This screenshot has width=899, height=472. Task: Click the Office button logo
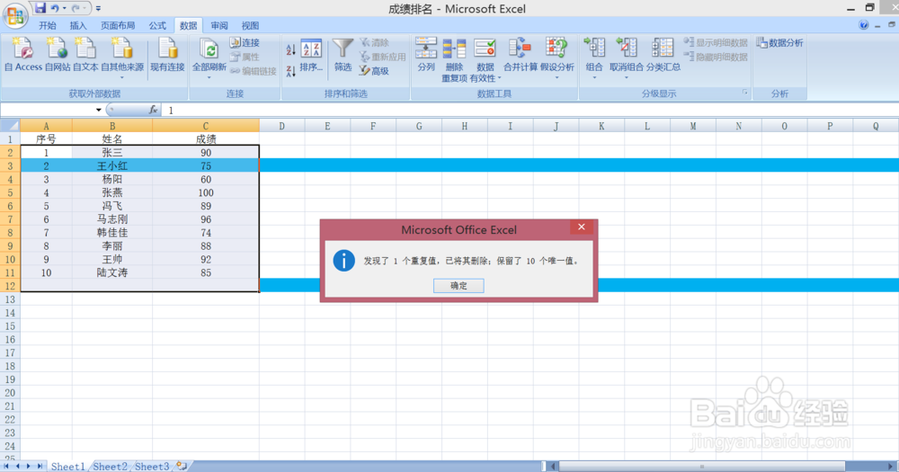click(15, 15)
